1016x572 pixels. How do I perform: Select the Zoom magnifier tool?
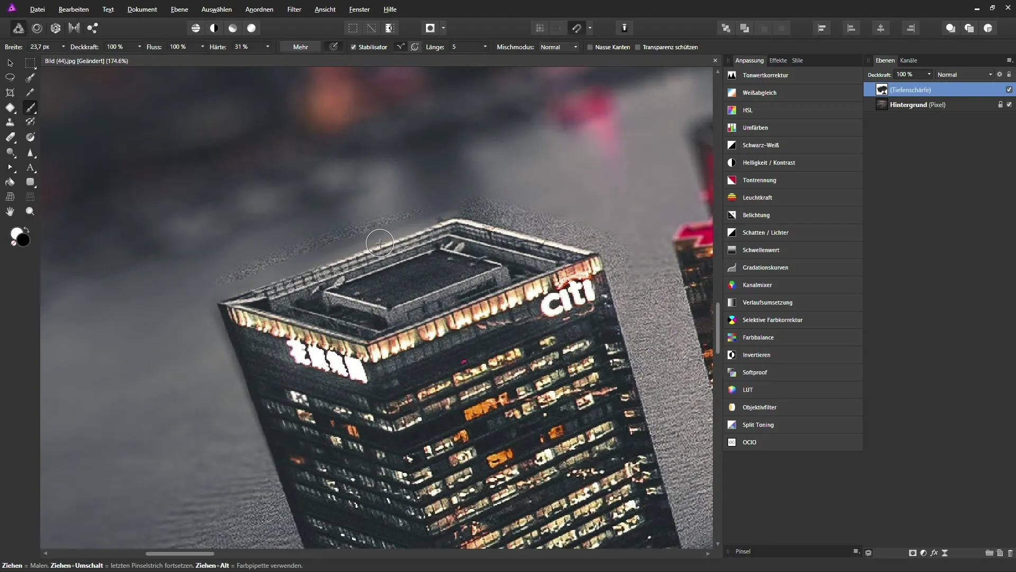[30, 211]
